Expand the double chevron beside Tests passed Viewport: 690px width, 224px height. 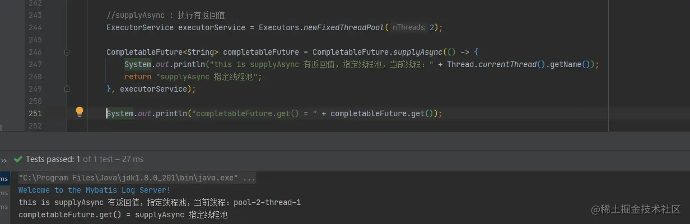pyautogui.click(x=4, y=160)
